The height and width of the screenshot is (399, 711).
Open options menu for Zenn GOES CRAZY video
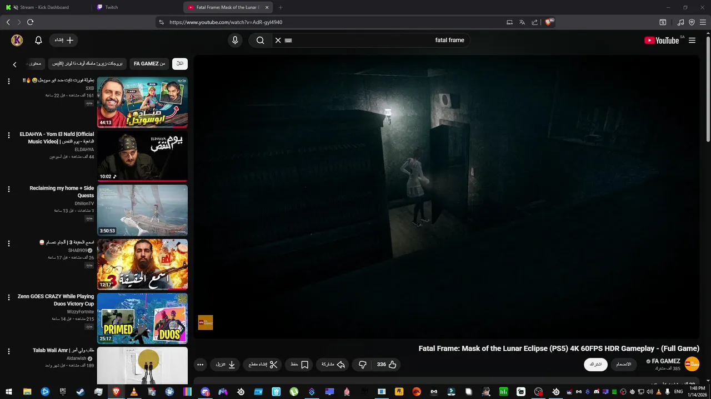click(8, 298)
